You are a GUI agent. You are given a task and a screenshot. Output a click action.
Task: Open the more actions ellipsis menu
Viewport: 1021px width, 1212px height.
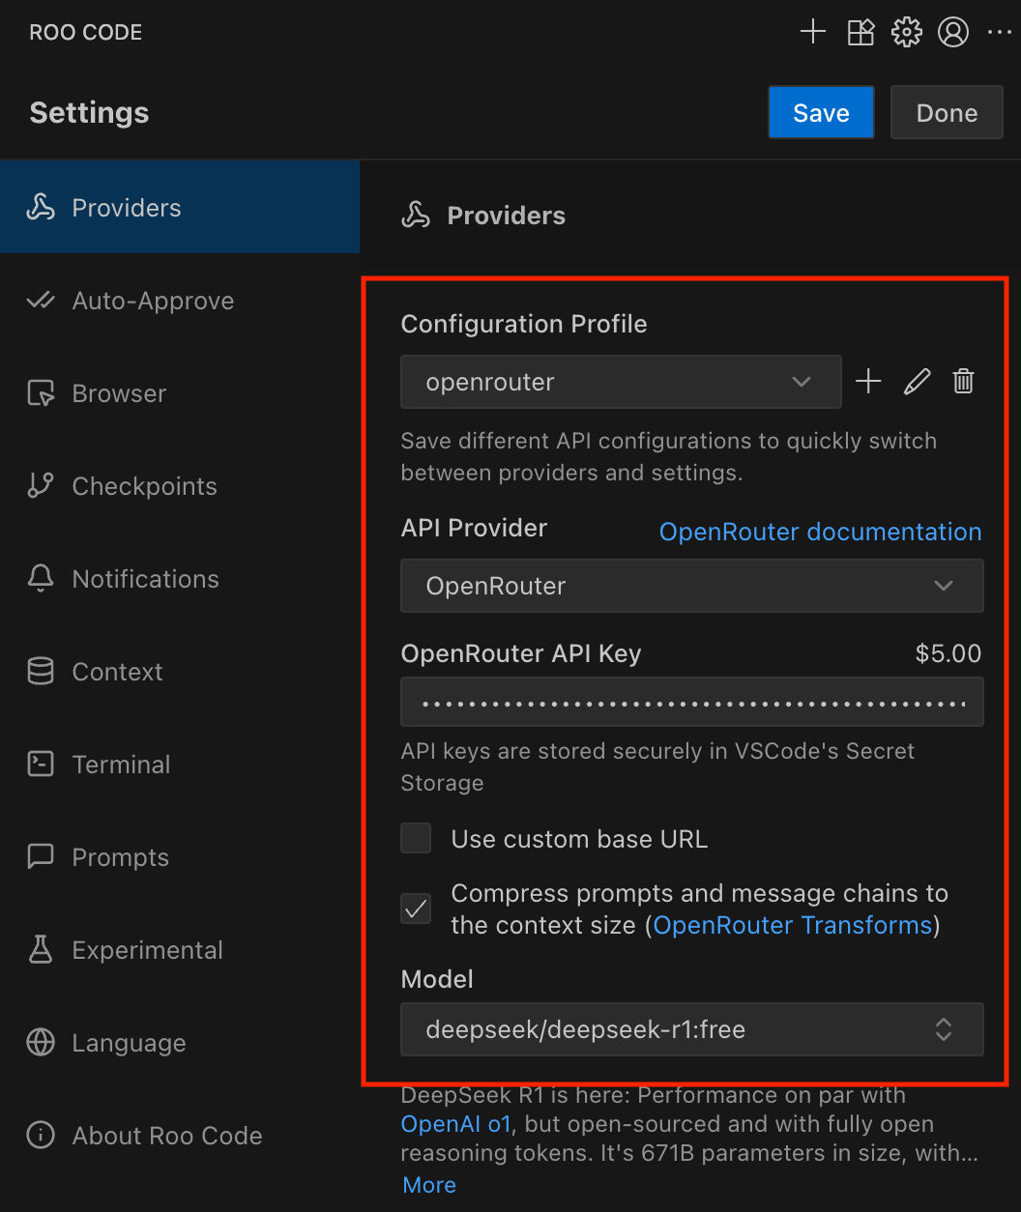(999, 32)
